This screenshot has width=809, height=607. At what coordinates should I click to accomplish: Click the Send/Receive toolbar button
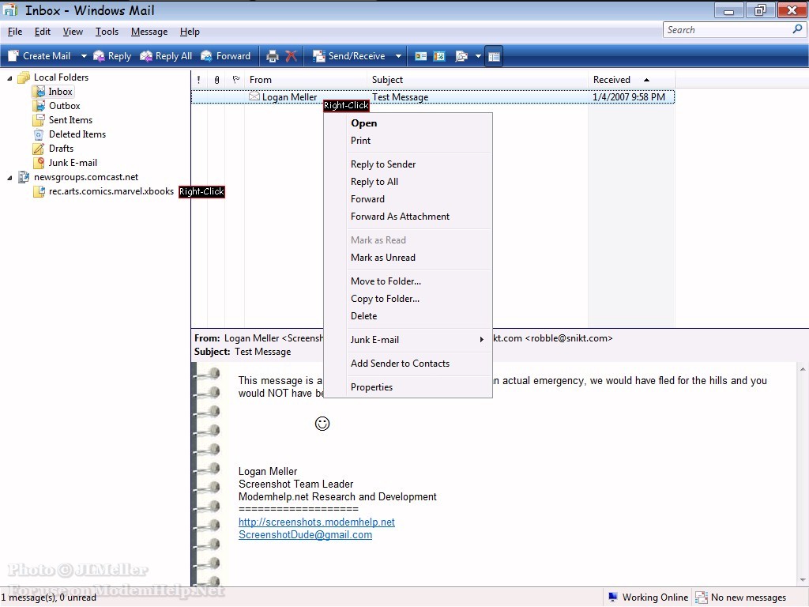[x=349, y=56]
